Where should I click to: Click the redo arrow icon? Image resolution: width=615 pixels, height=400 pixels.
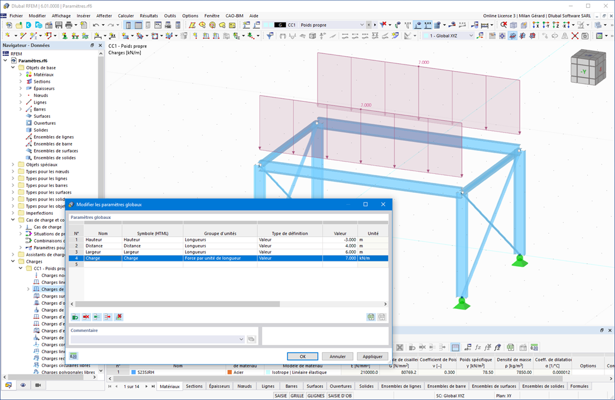click(111, 25)
